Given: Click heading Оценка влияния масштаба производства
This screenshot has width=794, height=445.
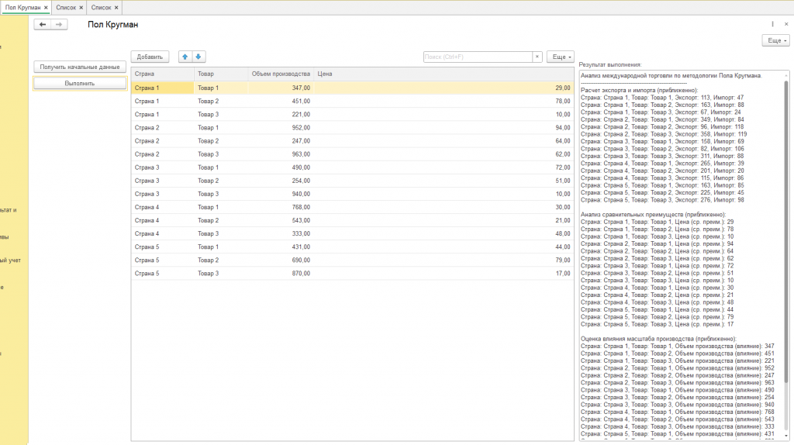Looking at the screenshot, I should tap(658, 339).
